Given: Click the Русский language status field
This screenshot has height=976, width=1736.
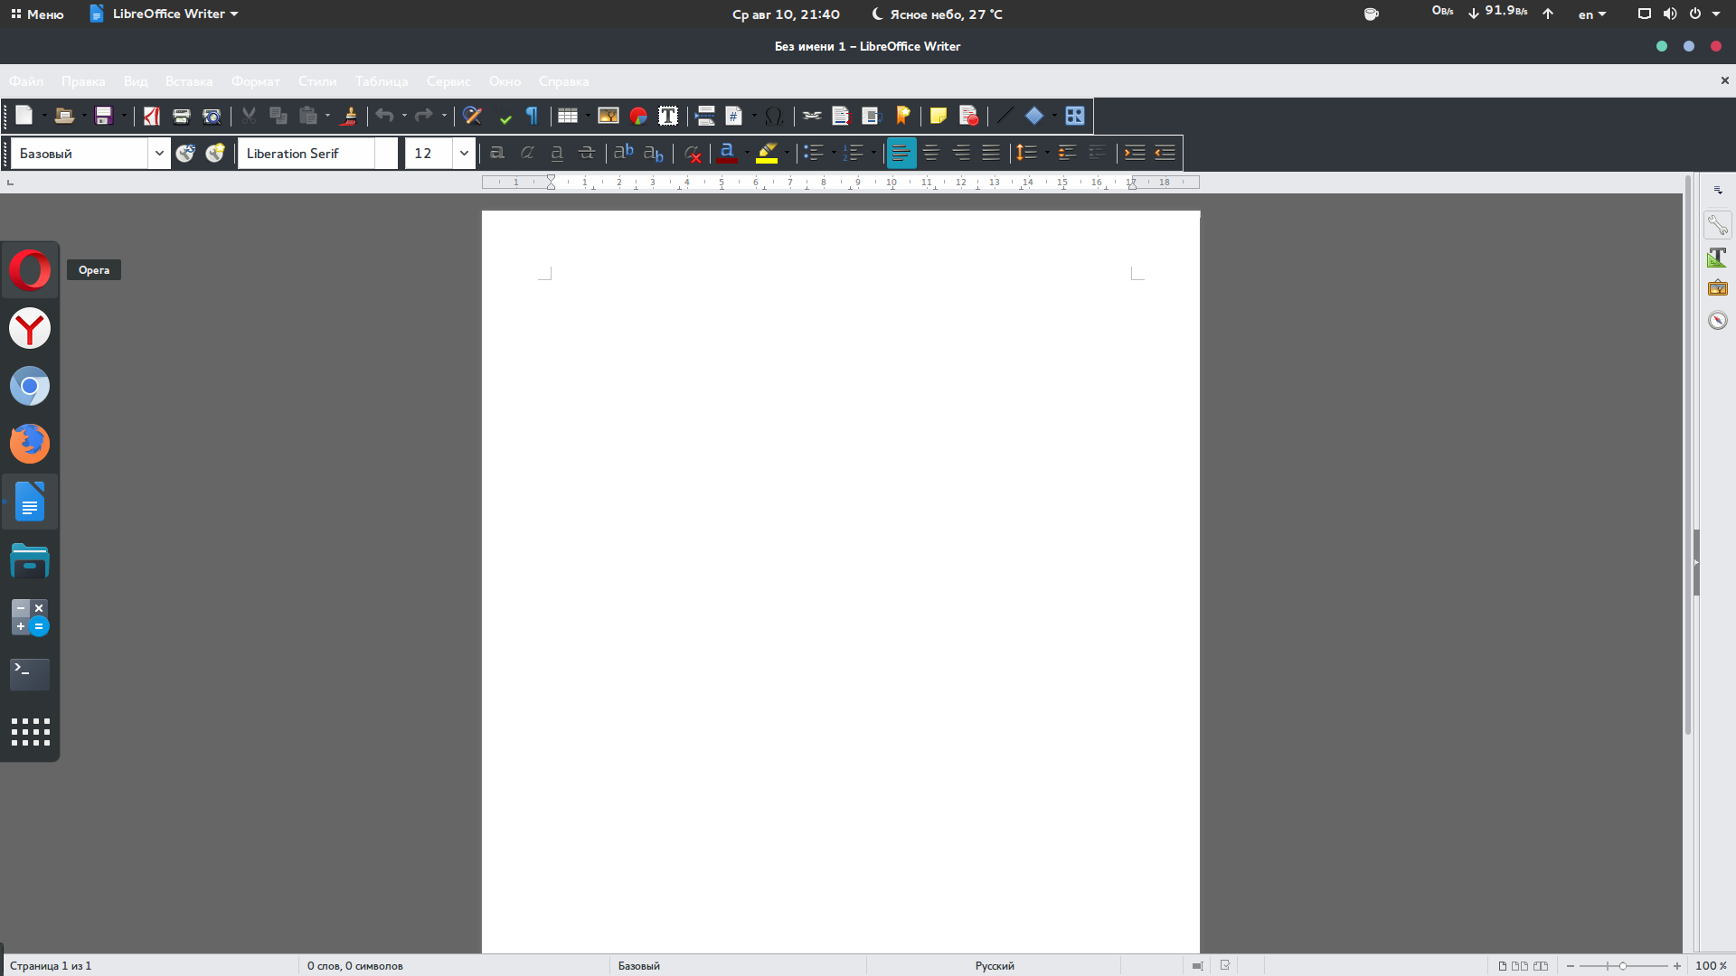Looking at the screenshot, I should coord(994,966).
